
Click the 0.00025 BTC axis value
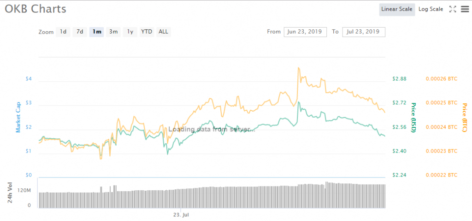click(441, 103)
